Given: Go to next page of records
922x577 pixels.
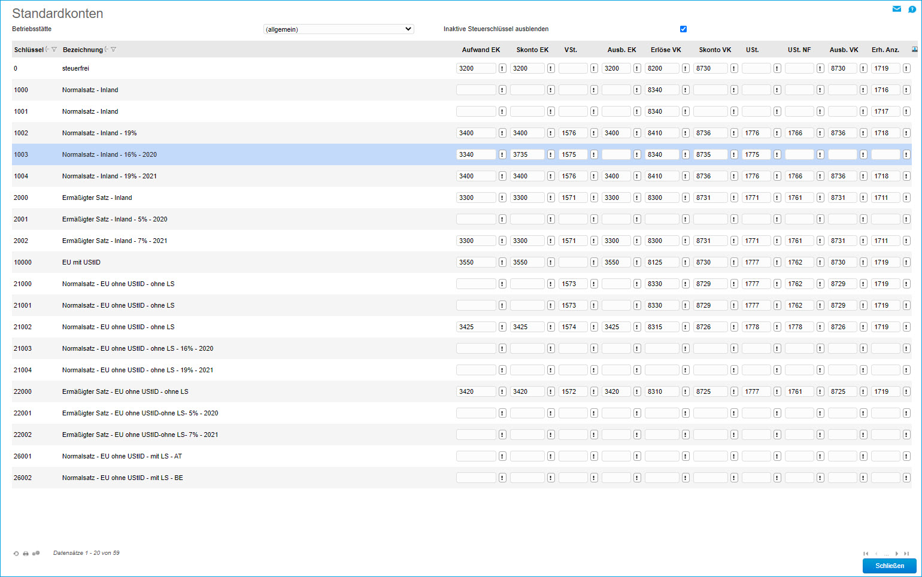Looking at the screenshot, I should click(896, 554).
